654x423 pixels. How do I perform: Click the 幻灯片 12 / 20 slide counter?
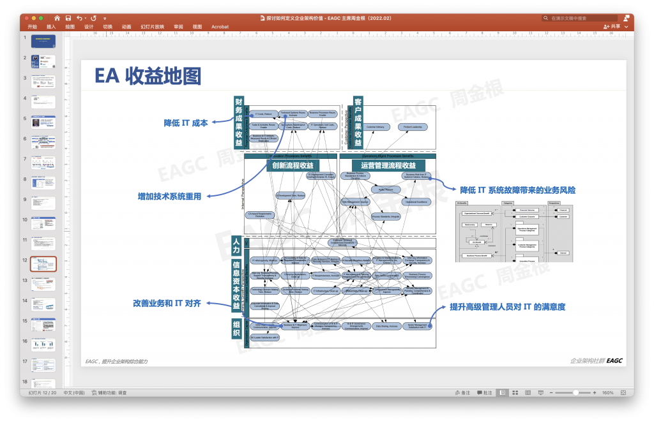click(x=43, y=392)
